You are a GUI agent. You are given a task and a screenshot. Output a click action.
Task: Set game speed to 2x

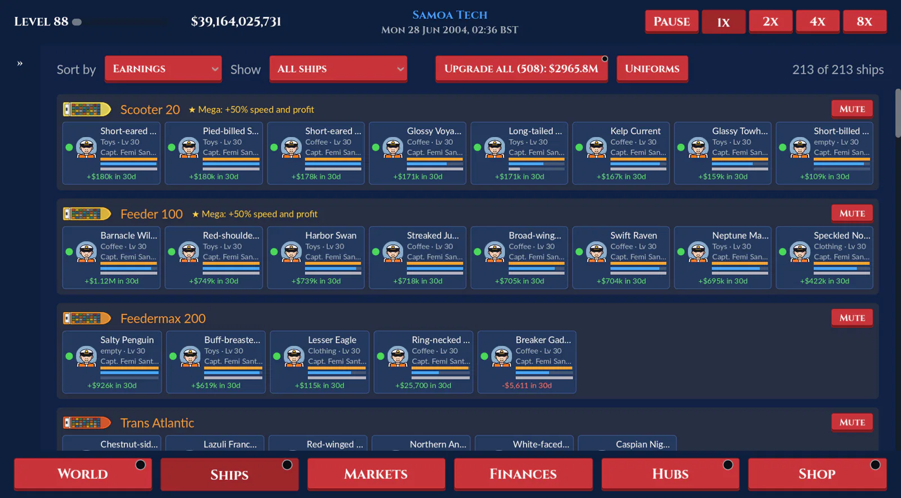(770, 22)
